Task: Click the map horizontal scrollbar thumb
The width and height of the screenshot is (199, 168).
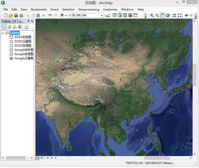Action: tap(157, 158)
